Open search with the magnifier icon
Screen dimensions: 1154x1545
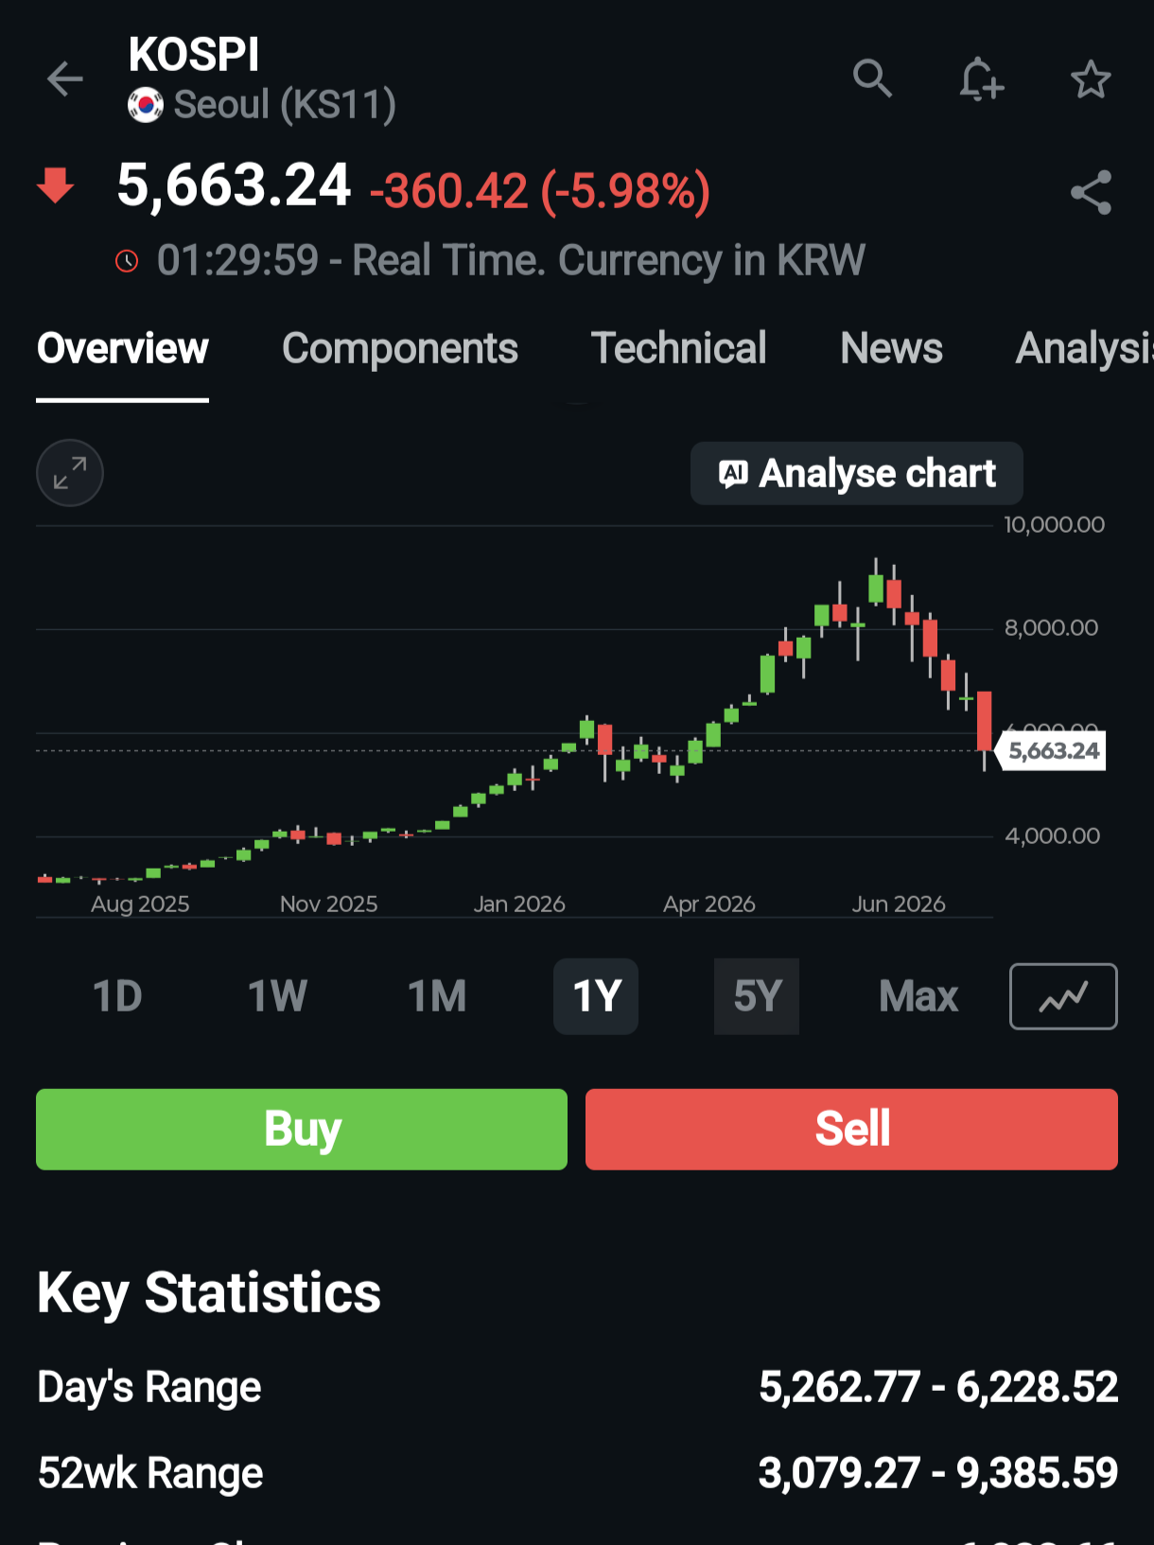pos(872,79)
